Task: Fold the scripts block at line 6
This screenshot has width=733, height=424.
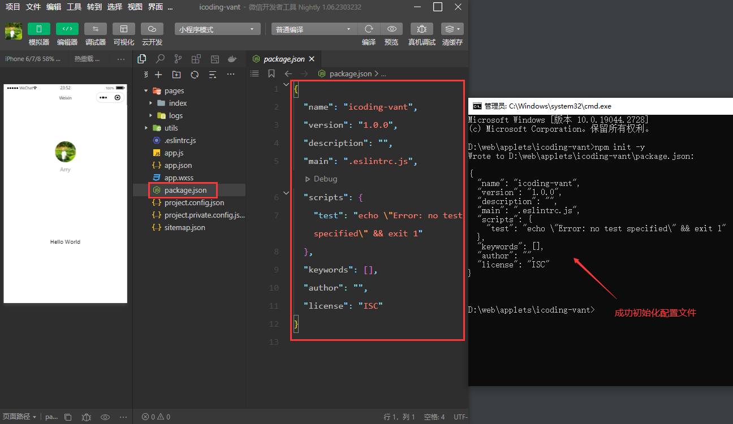Action: click(286, 193)
